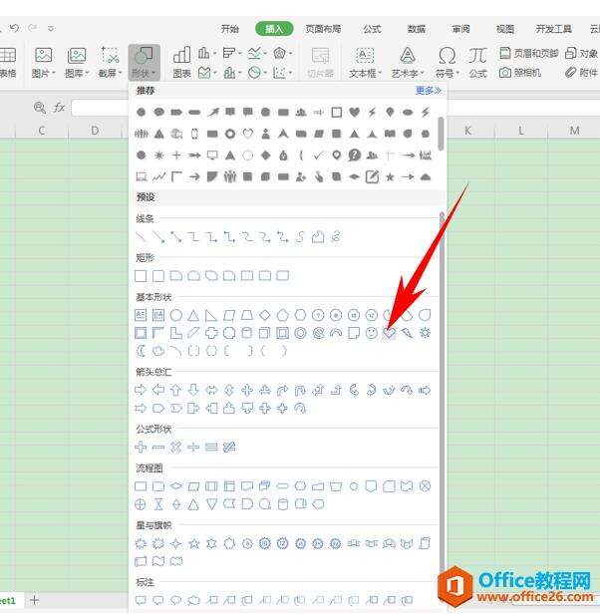Viewport: 600px width, 614px height.
Task: Choose the lightning bolt basic shape
Action: coord(407,333)
